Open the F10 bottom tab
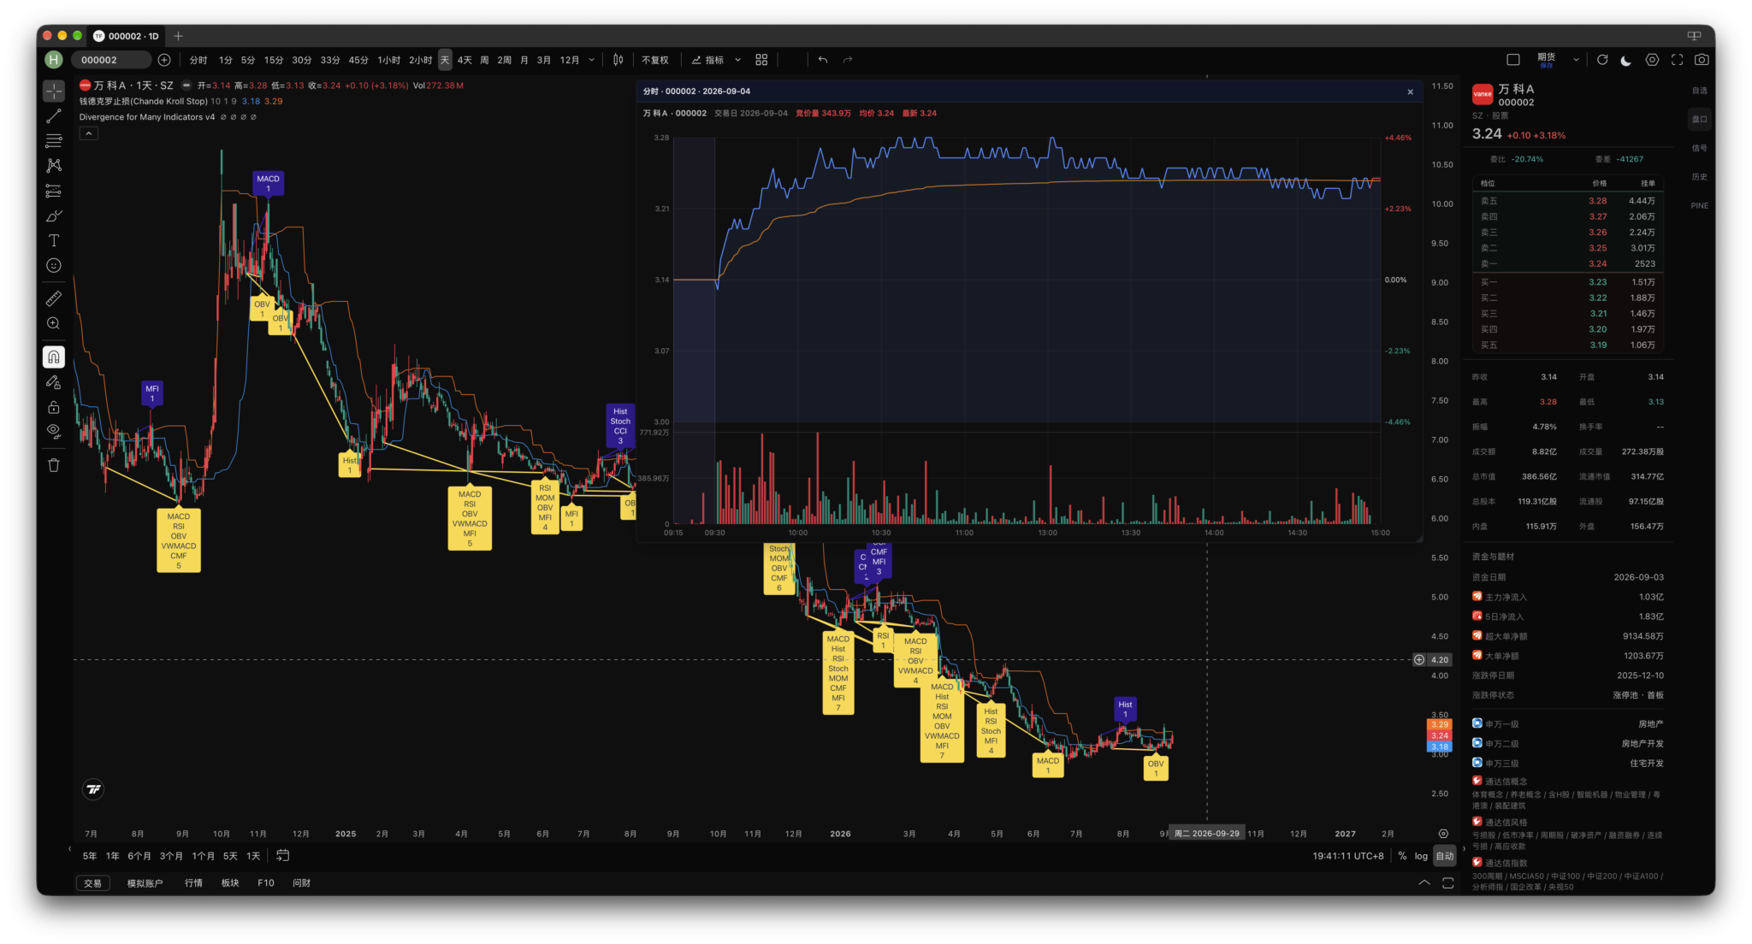 [266, 883]
